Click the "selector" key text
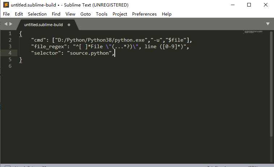 46,53
